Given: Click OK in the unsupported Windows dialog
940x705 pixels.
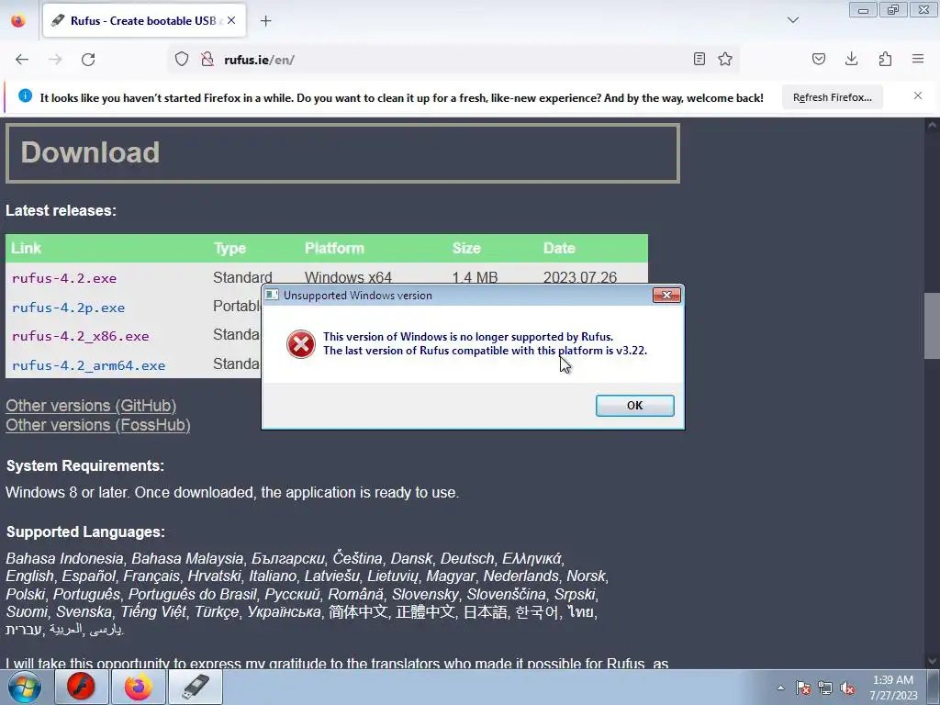Looking at the screenshot, I should (635, 405).
